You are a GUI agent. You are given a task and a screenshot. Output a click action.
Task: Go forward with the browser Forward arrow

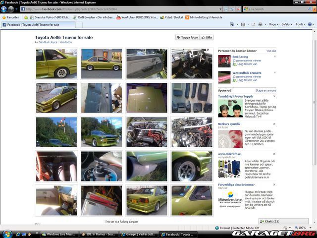click(x=11, y=9)
